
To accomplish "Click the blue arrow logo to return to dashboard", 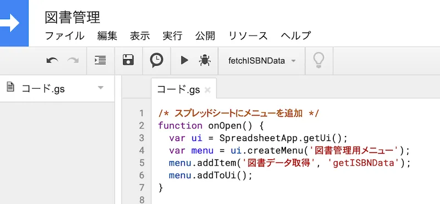I will click(x=14, y=23).
